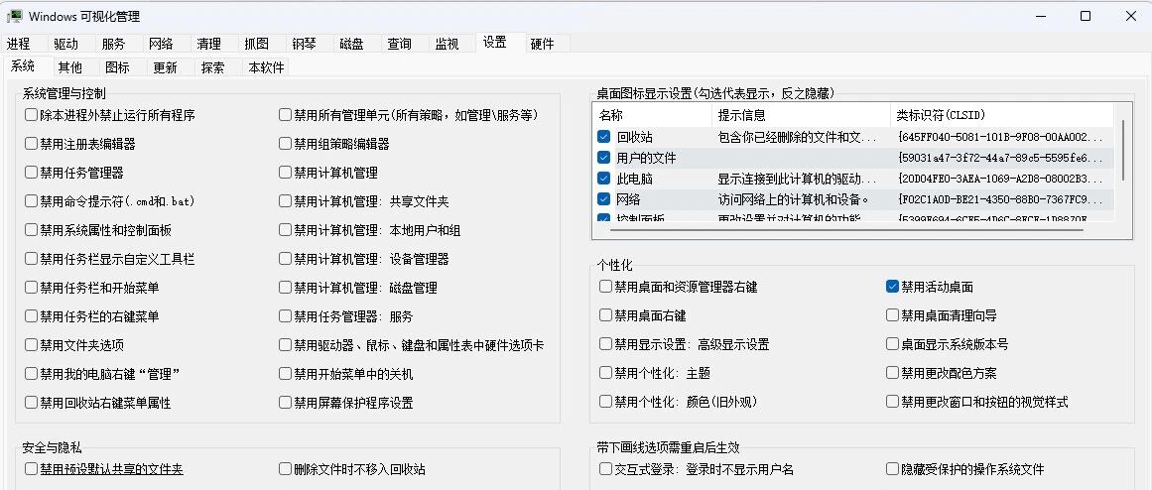
Task: Enable 禁用桌面右键 checkbox
Action: click(x=605, y=315)
